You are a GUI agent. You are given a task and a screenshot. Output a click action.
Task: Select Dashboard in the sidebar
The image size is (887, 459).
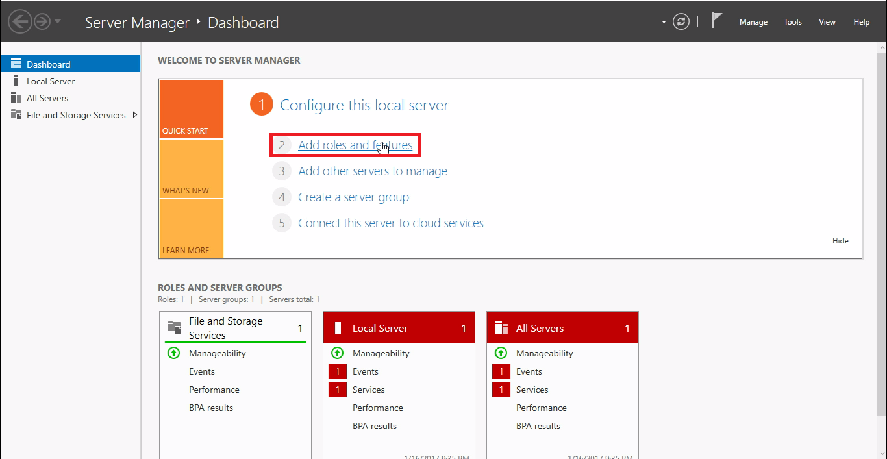70,64
